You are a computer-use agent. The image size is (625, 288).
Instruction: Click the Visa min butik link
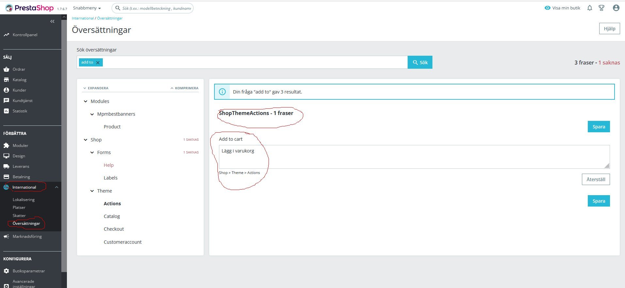pos(566,8)
